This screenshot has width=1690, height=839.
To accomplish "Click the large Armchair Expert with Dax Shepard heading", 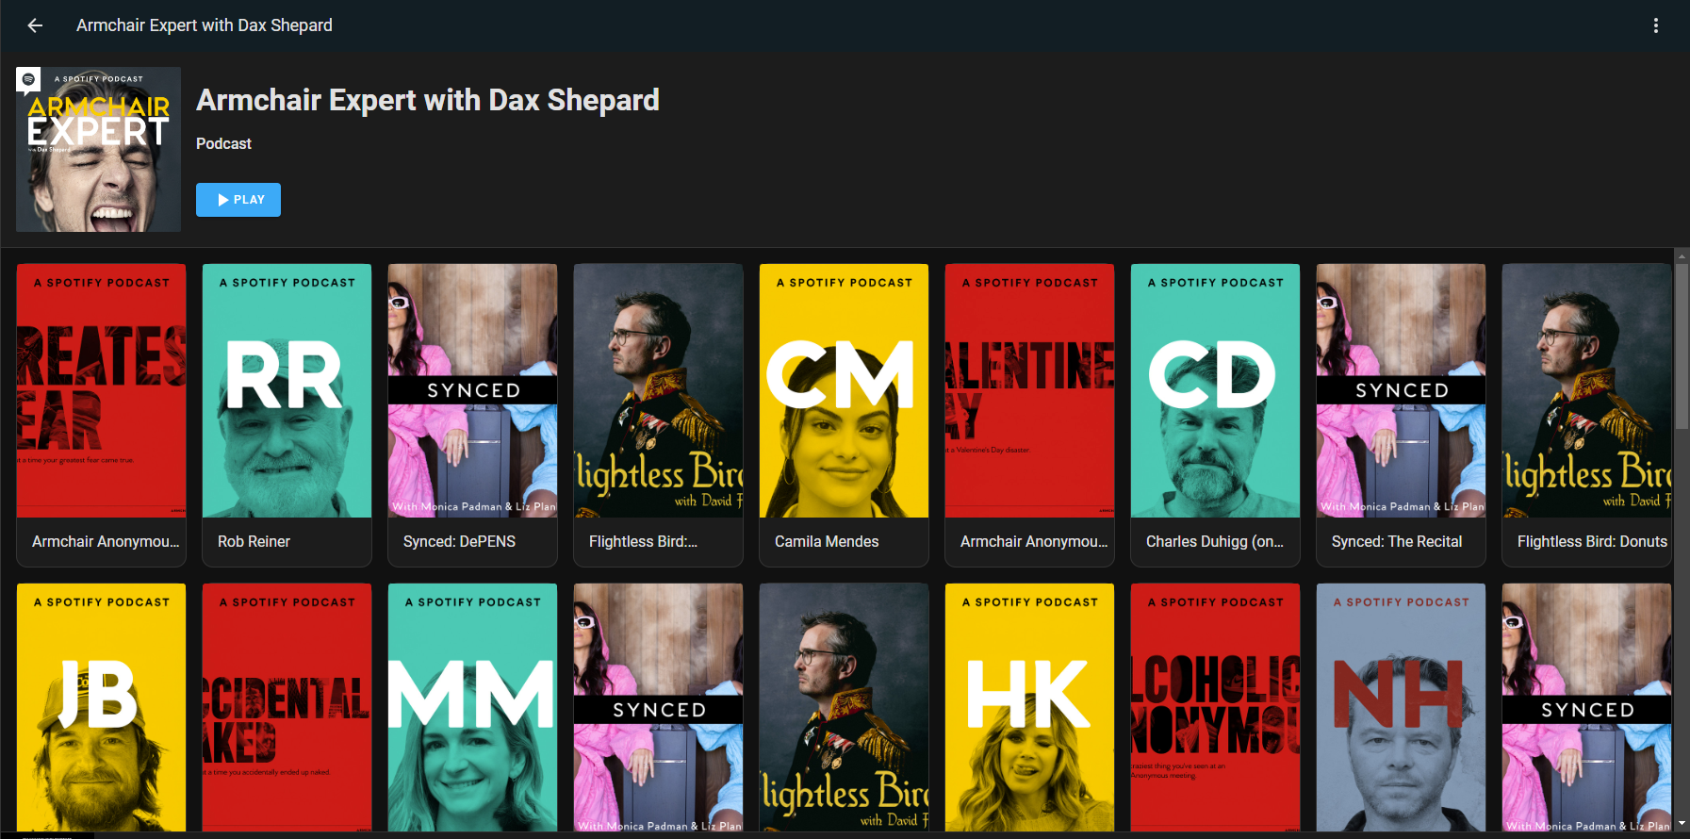I will [428, 100].
